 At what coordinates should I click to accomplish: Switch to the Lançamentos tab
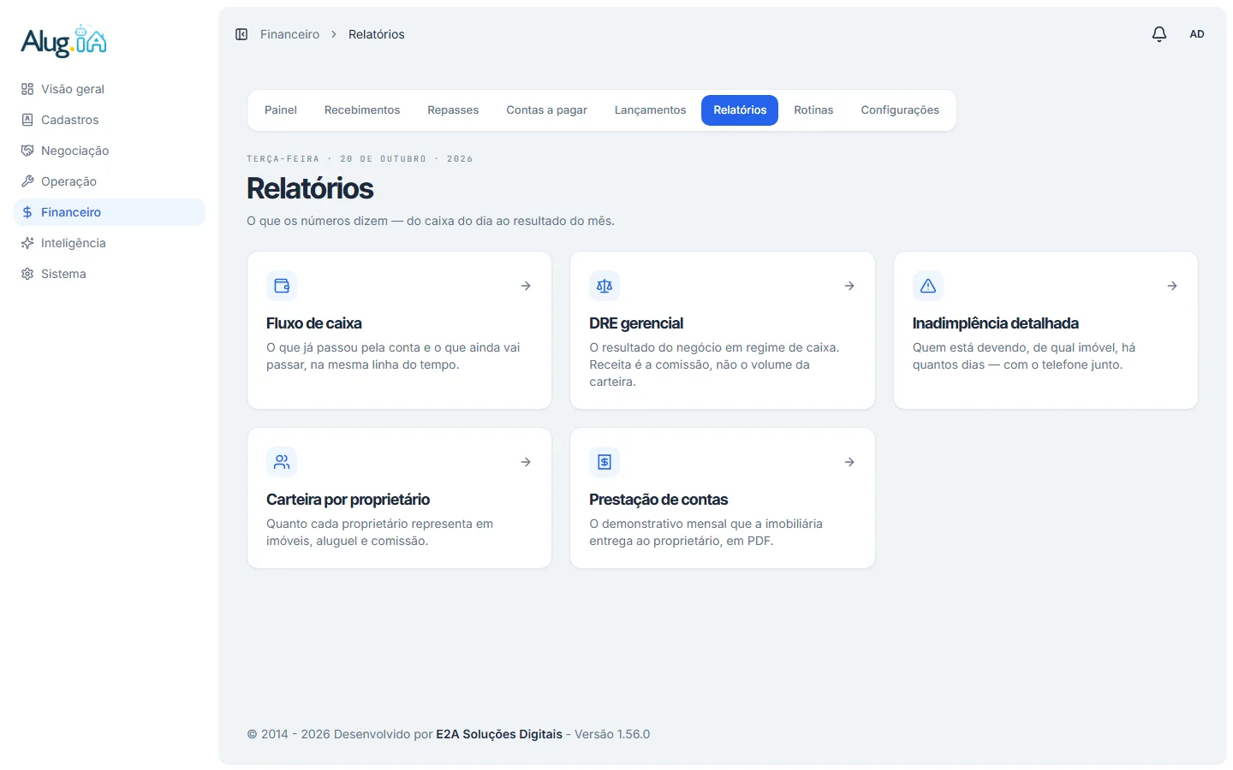point(650,110)
